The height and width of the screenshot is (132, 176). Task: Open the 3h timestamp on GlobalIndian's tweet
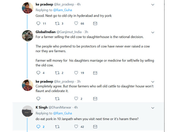click(x=86, y=31)
